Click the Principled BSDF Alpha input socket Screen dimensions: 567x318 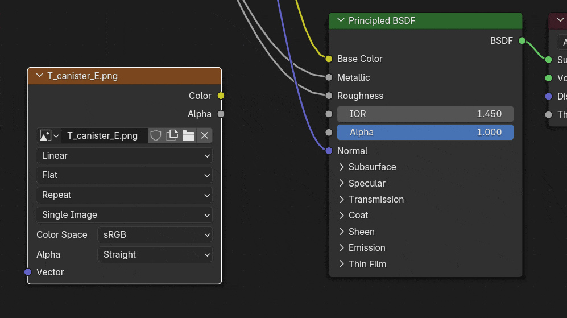coord(329,133)
